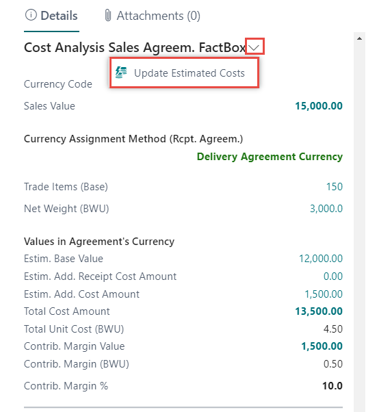Click Contrib. Margin Value 1,500.00
This screenshot has height=412, width=379.
pos(322,346)
